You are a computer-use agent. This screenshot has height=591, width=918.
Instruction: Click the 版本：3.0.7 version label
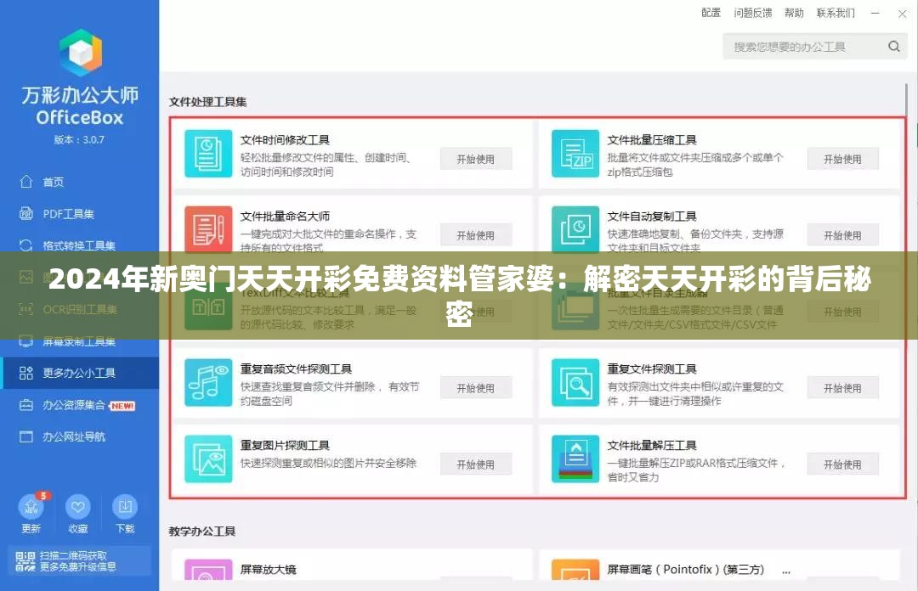coord(79,140)
